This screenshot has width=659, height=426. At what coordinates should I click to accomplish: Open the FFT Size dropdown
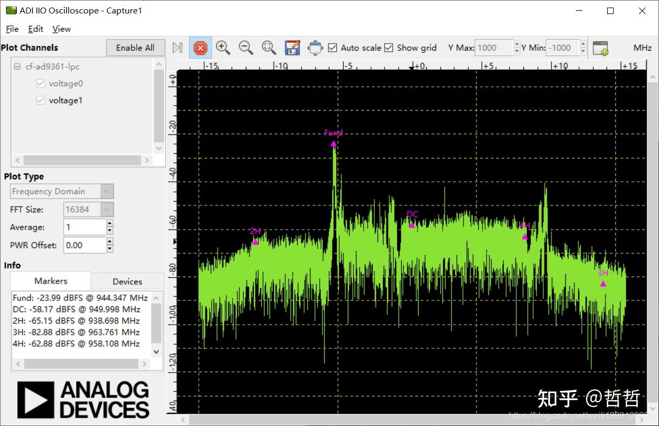(x=106, y=209)
